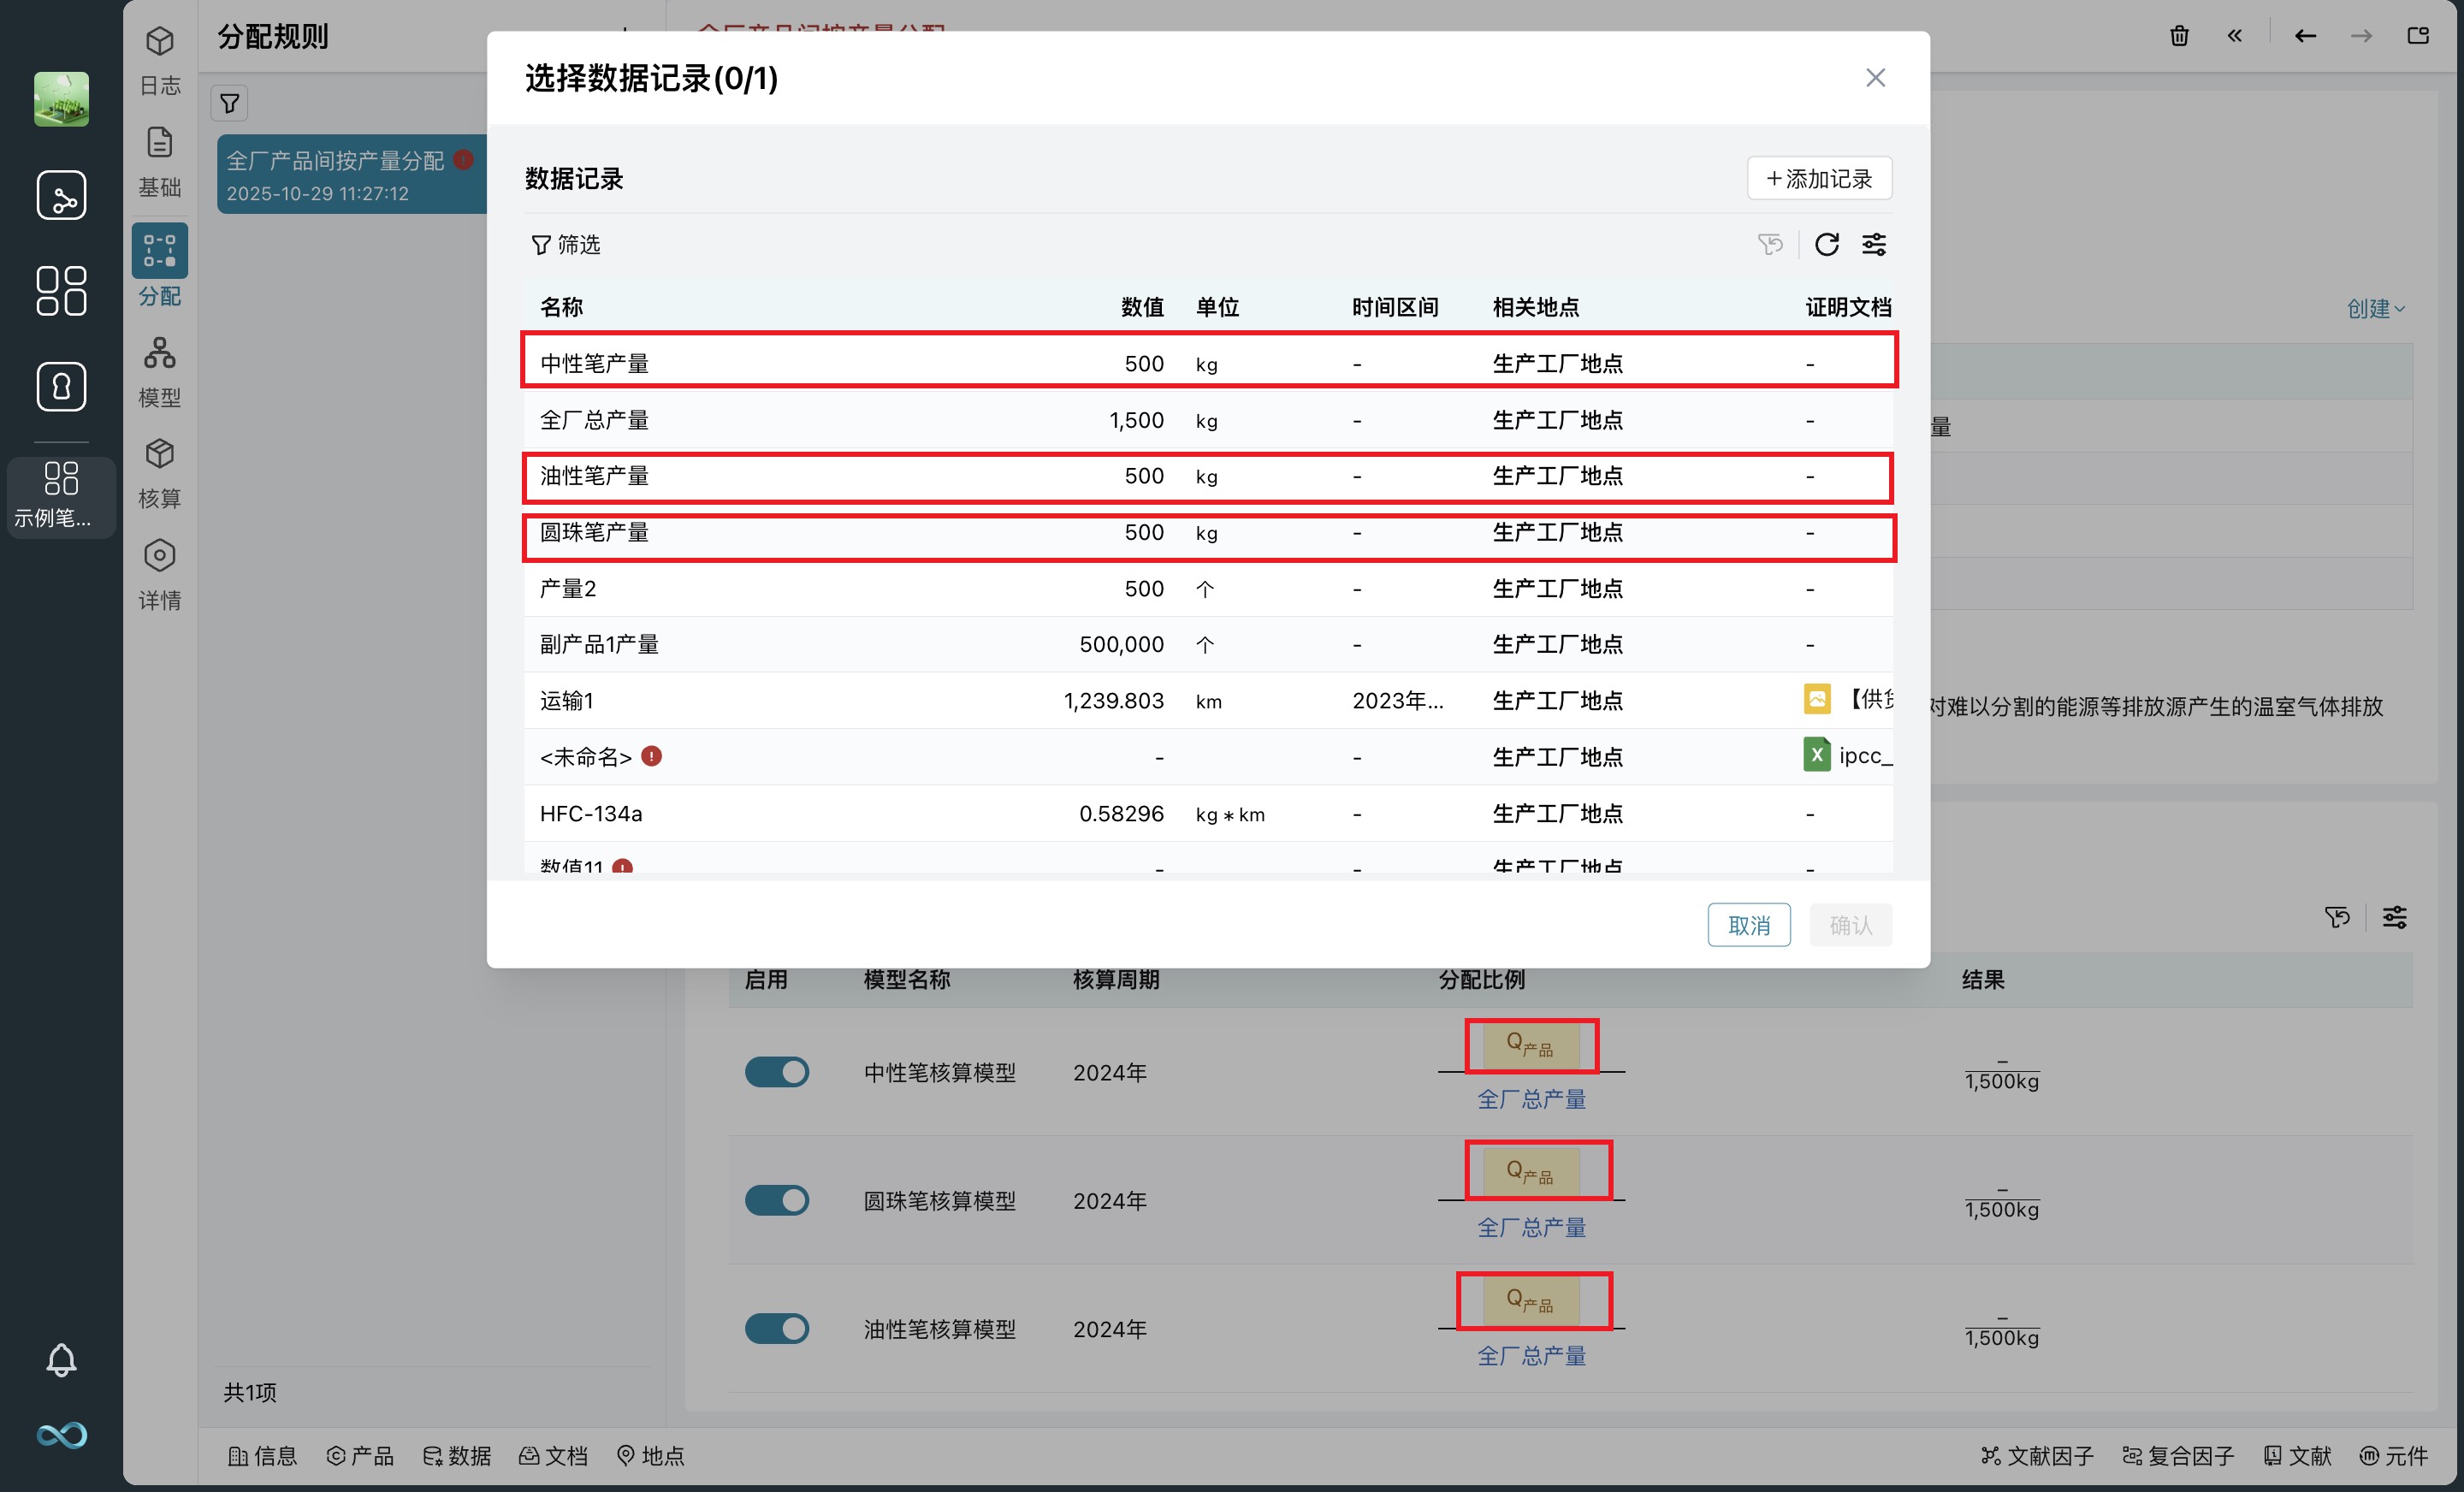Expand the 创建 dropdown
The height and width of the screenshot is (1492, 2464).
[2375, 309]
